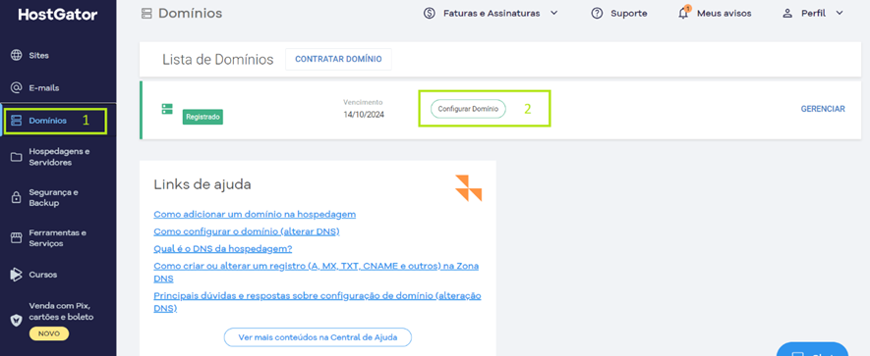Expand the Faturas e Assinaturas dropdown arrow
The width and height of the screenshot is (870, 356).
tap(553, 14)
